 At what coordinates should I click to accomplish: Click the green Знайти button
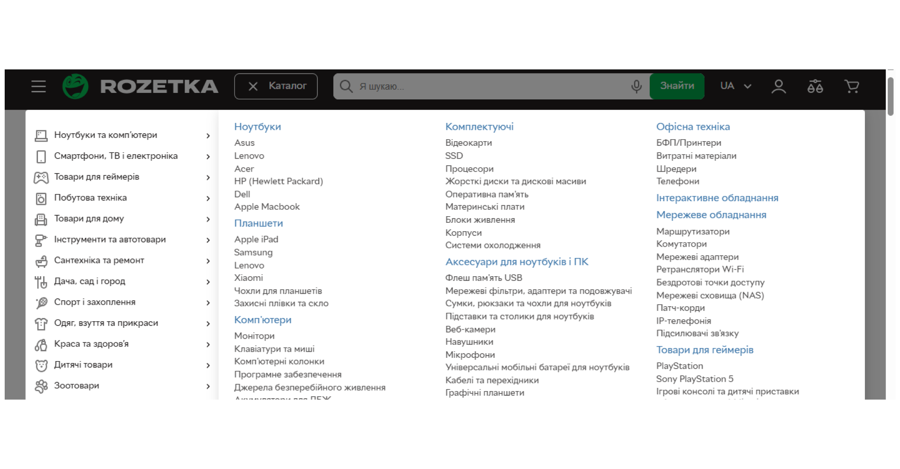pos(677,86)
